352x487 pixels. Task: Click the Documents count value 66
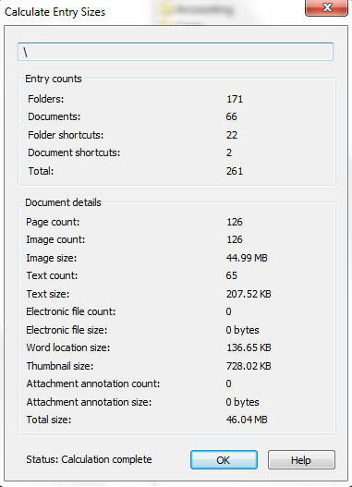[232, 116]
